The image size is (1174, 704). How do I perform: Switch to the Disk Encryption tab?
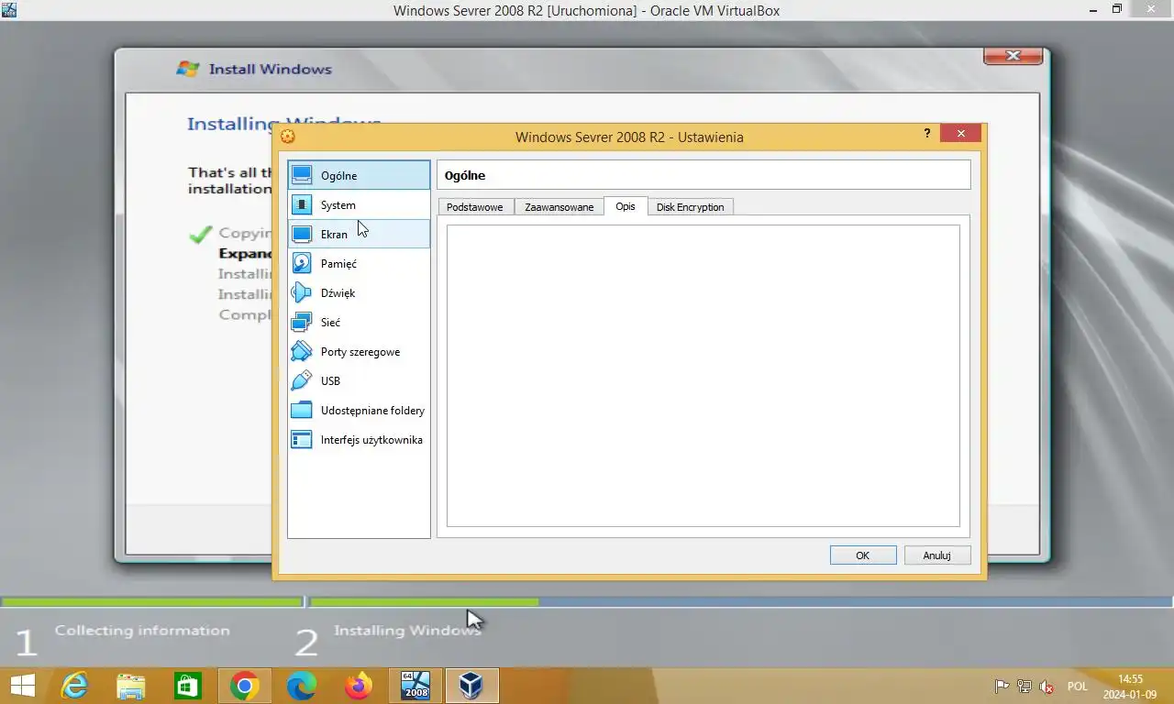[691, 207]
